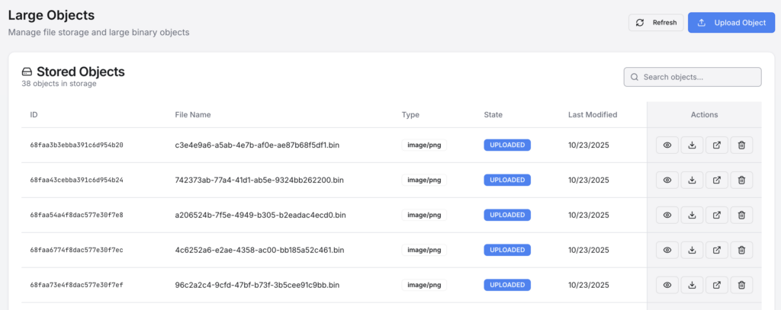Viewport: 781px width, 310px height.
Task: Download the 742373ab-77a4 bin file
Action: click(x=692, y=181)
